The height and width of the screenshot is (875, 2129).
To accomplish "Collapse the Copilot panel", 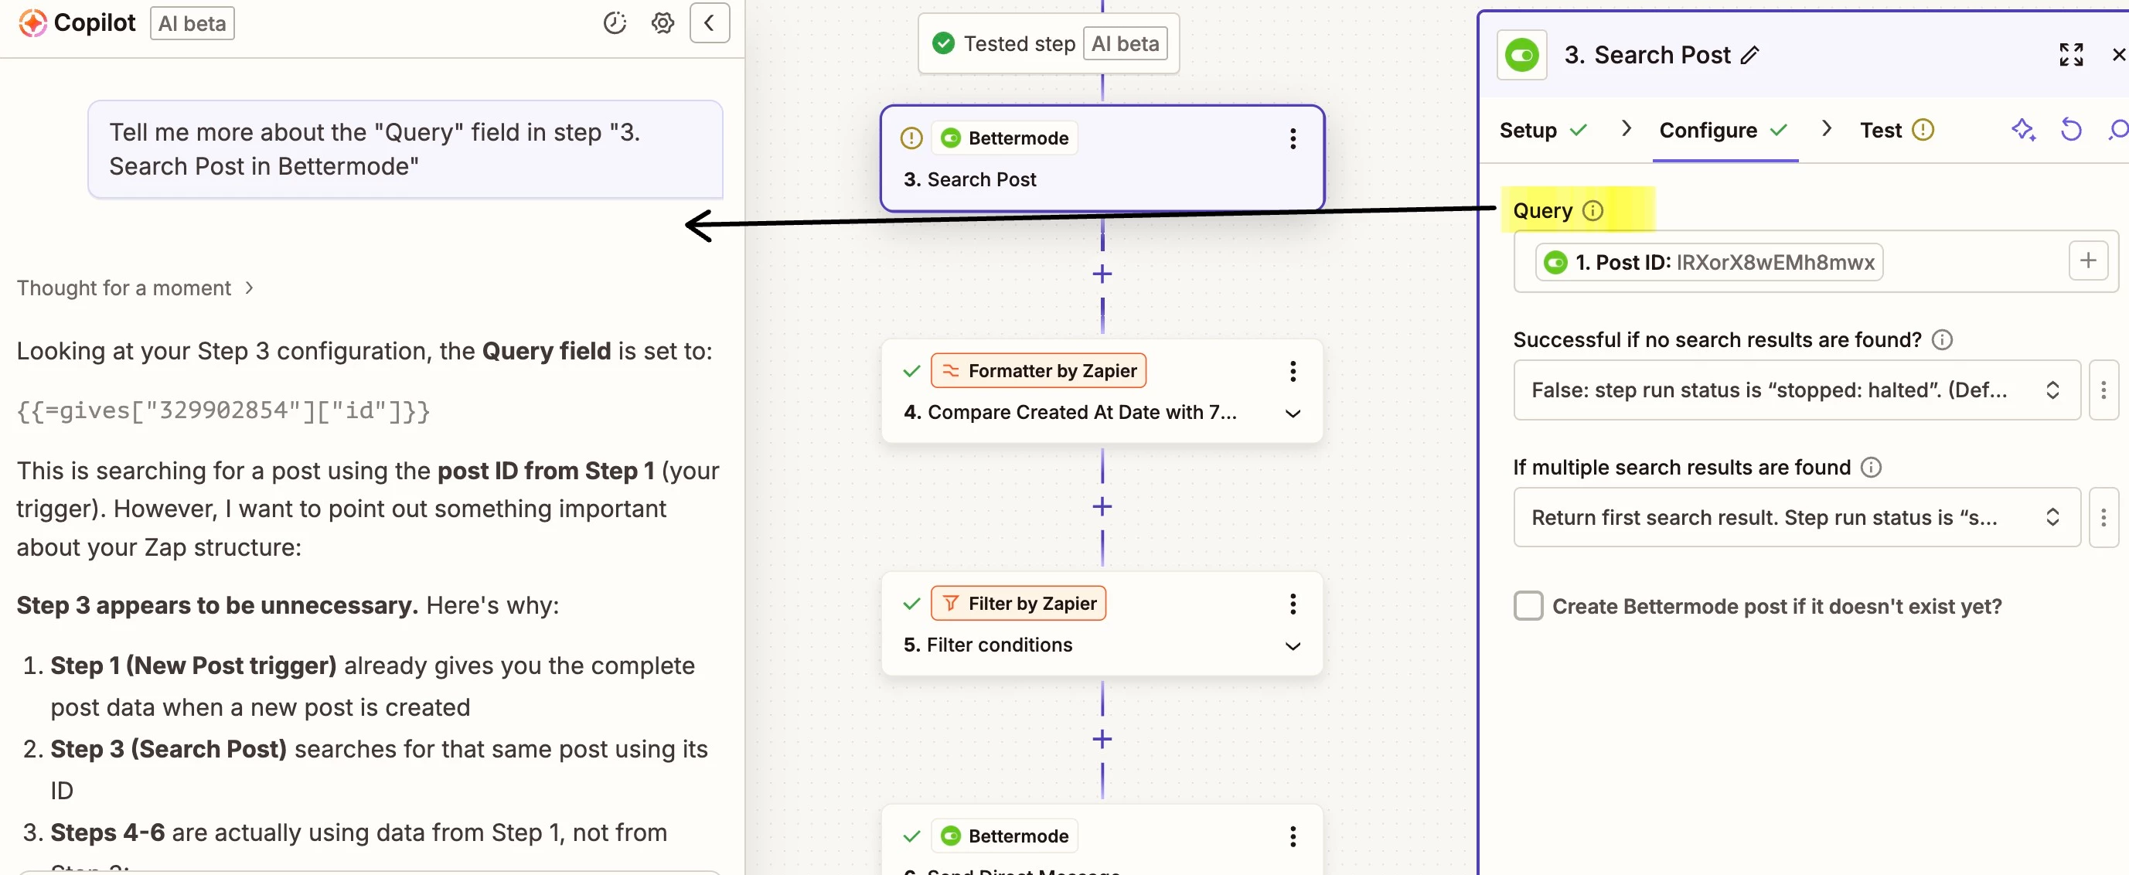I will [709, 23].
